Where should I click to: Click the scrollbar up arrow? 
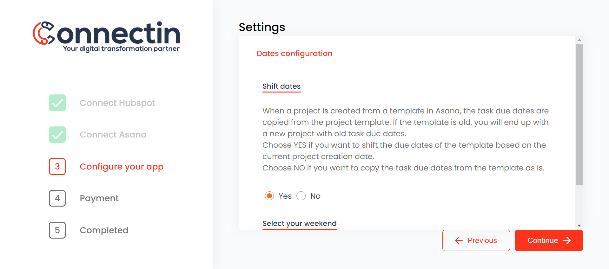click(579, 40)
